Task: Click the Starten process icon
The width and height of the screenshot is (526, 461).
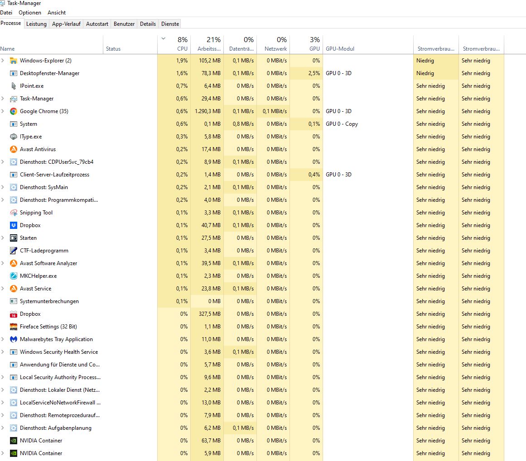Action: pyautogui.click(x=14, y=238)
